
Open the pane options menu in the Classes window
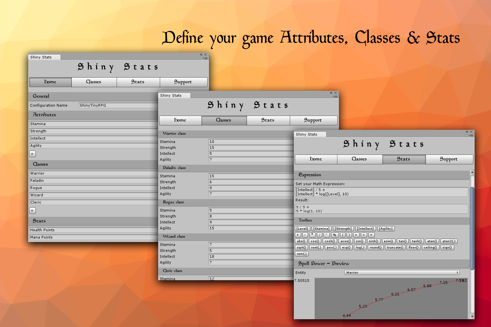tap(335, 97)
